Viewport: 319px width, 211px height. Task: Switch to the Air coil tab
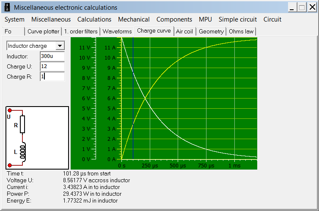coord(184,32)
